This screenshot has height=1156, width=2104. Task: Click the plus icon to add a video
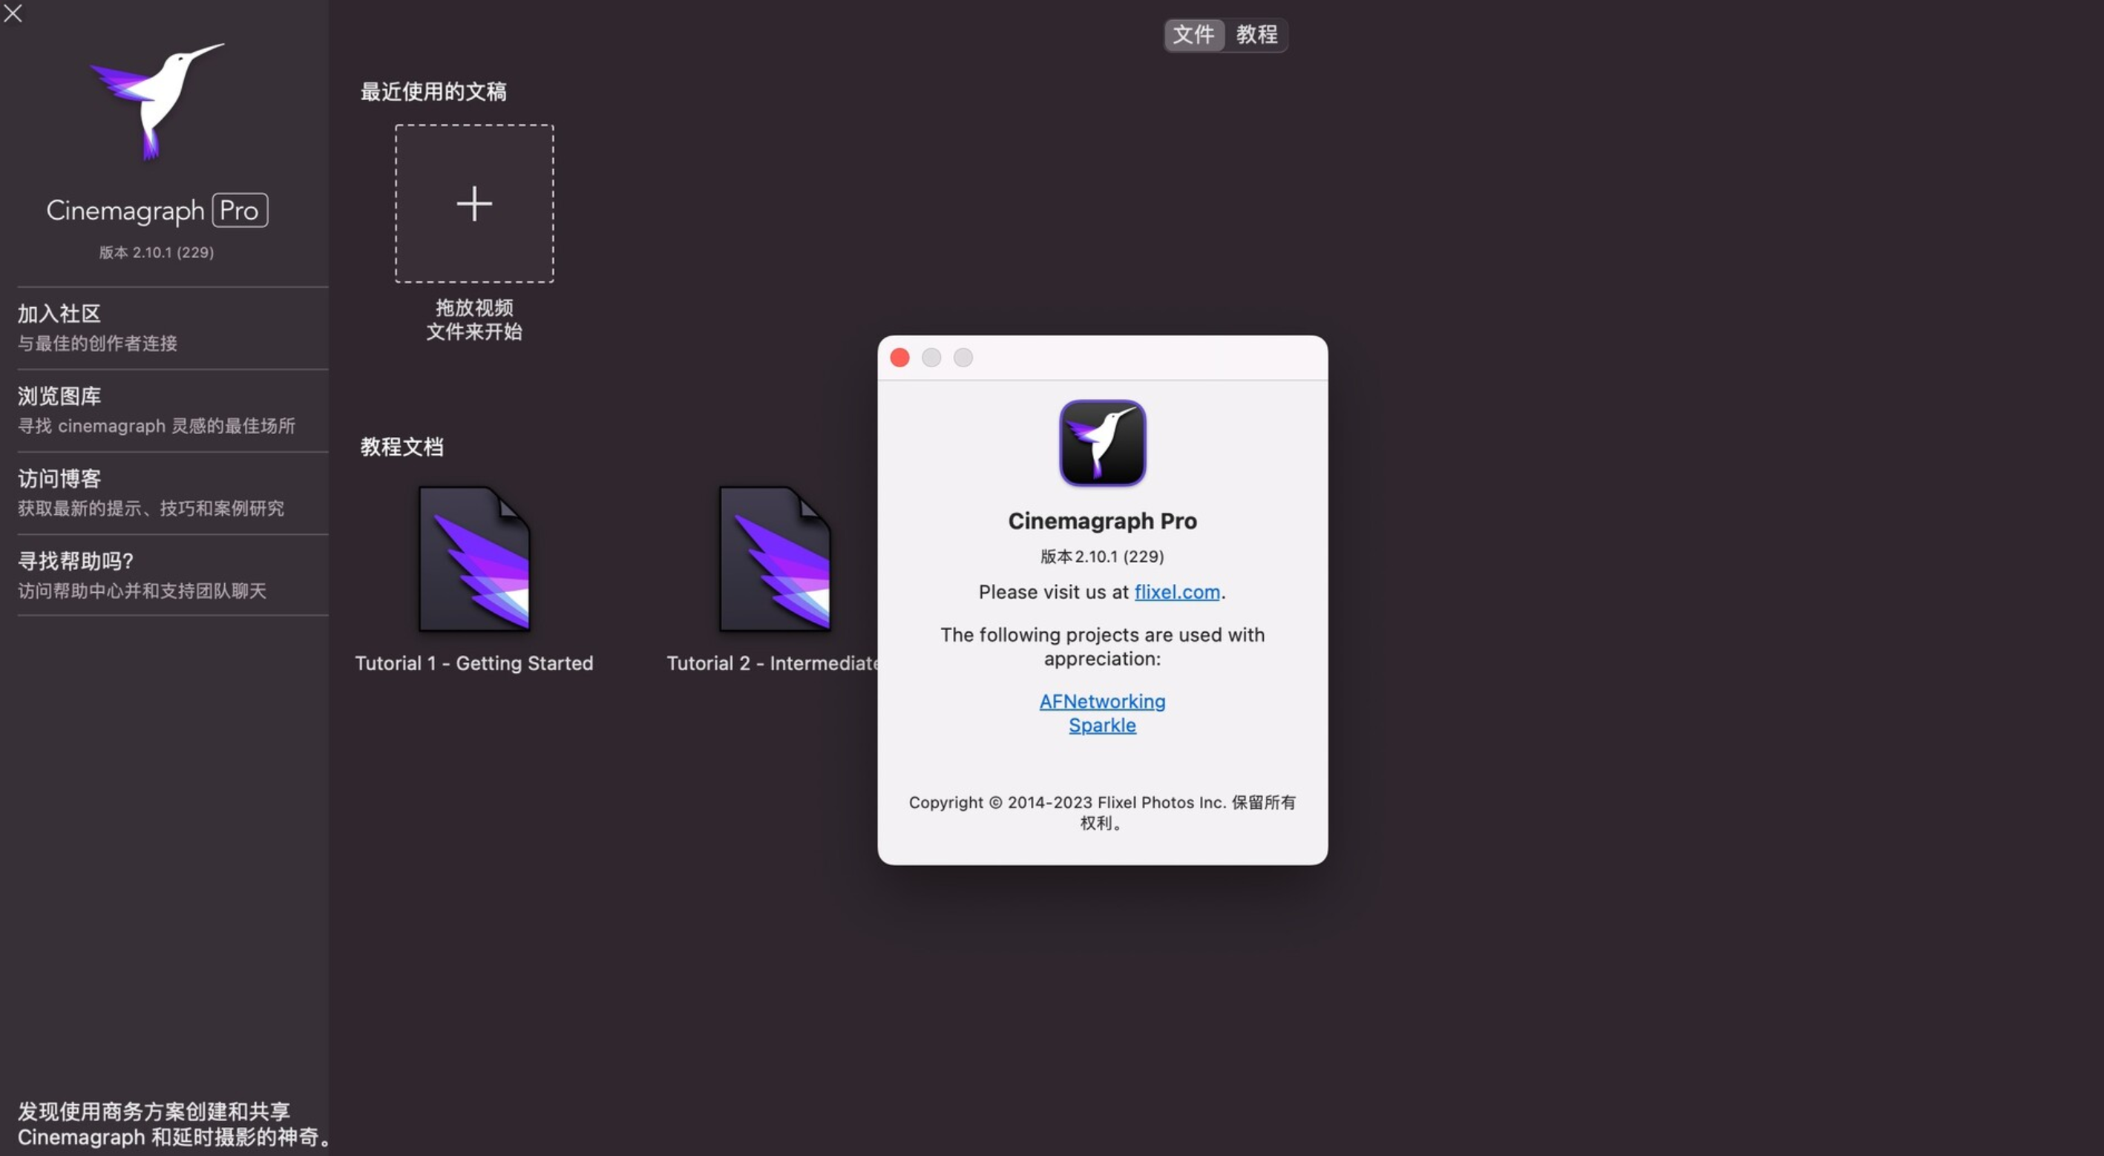click(473, 203)
